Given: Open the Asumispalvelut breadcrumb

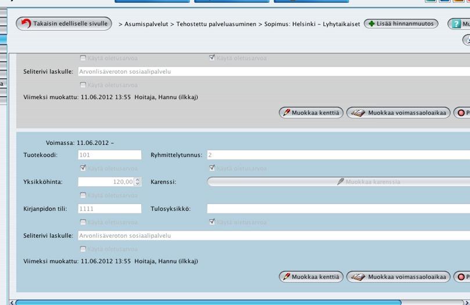Looking at the screenshot, I should [146, 24].
